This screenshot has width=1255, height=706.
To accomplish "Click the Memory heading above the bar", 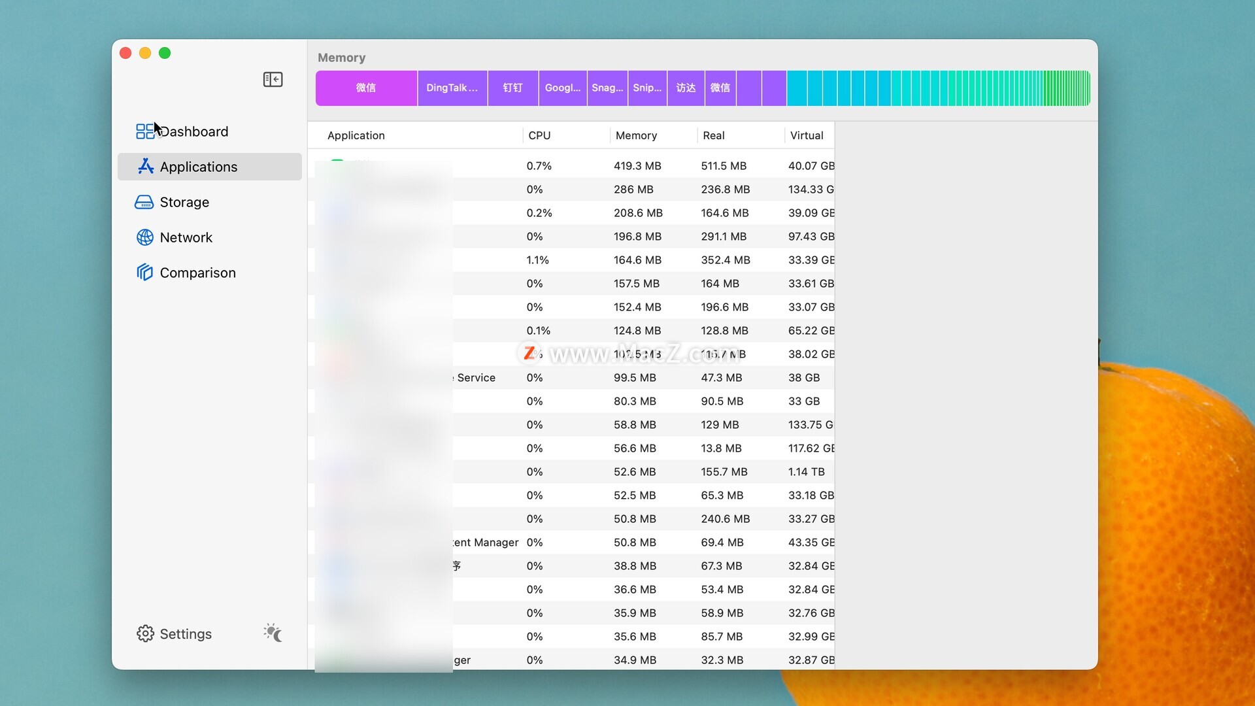I will (x=341, y=58).
